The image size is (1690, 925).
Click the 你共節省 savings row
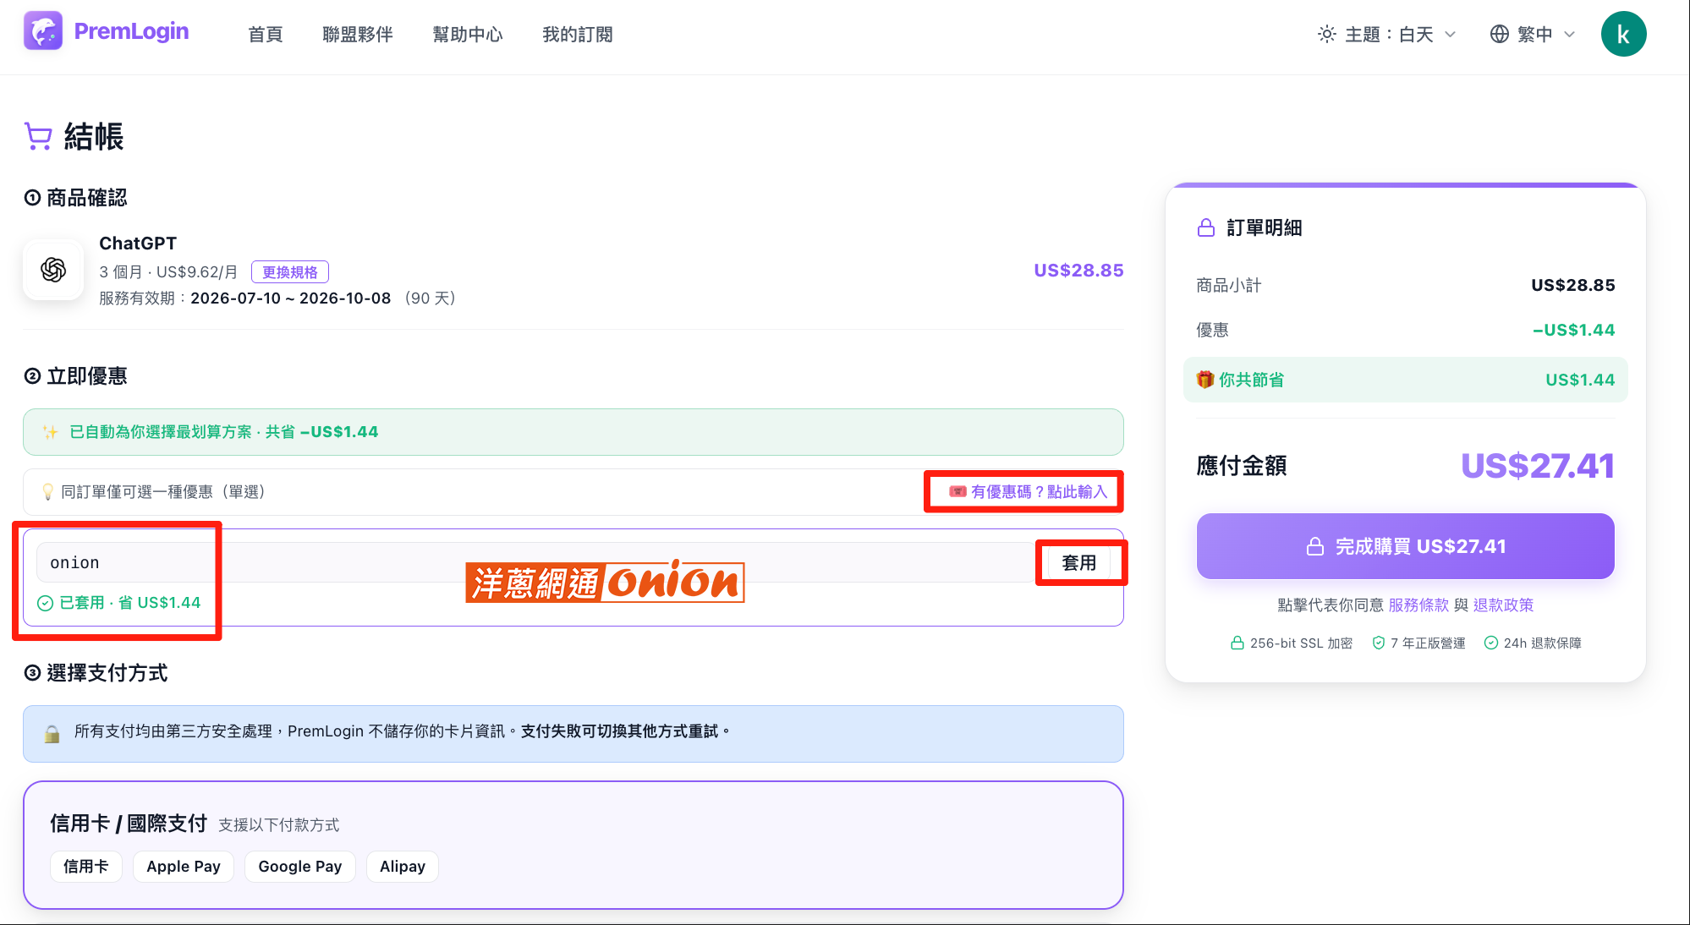point(1406,380)
